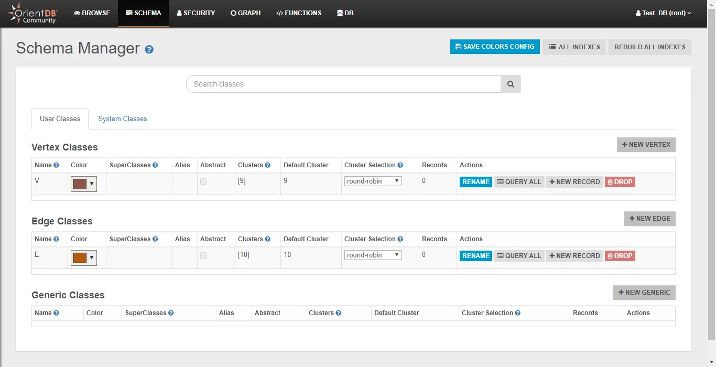Viewport: 716px width, 367px height.
Task: Click help icon beside Edge Classes Name header
Action: (56, 239)
